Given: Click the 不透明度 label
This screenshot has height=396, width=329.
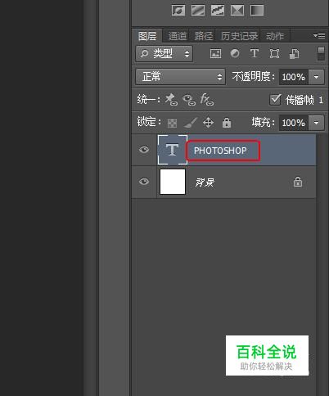Looking at the screenshot, I should (254, 77).
